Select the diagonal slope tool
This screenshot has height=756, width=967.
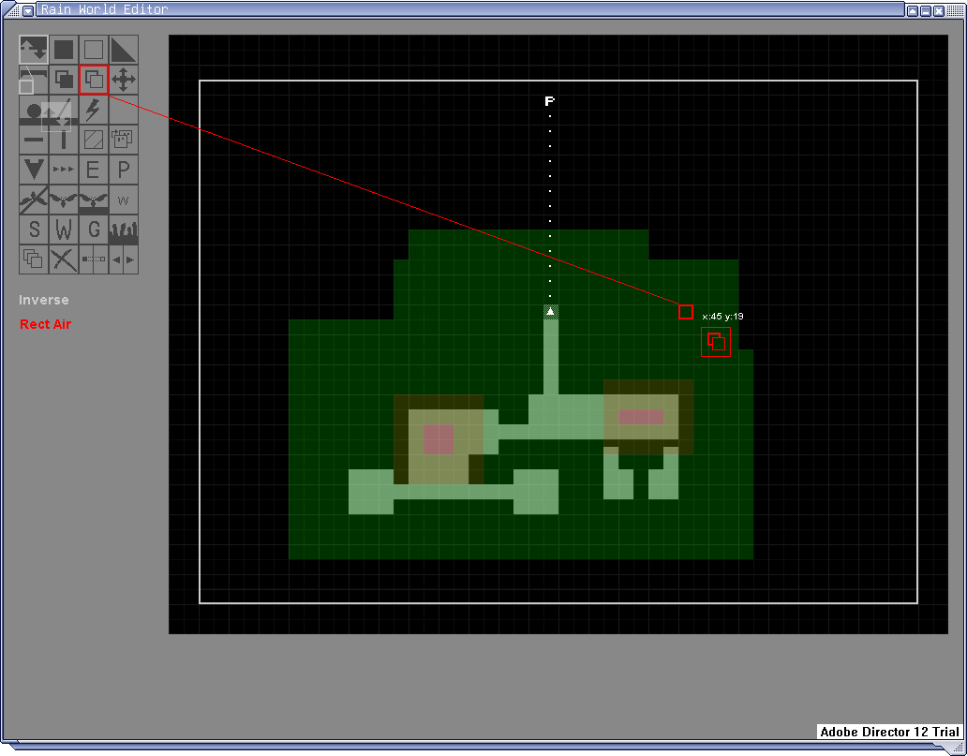click(123, 50)
